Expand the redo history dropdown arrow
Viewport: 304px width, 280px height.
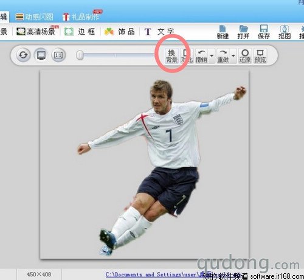233,56
